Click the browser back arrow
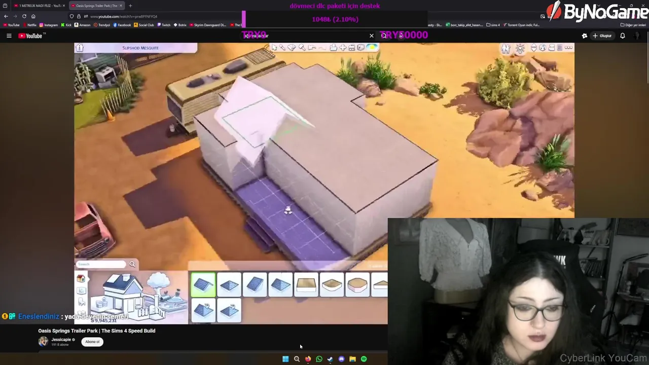Viewport: 649px width, 365px height. coord(6,16)
